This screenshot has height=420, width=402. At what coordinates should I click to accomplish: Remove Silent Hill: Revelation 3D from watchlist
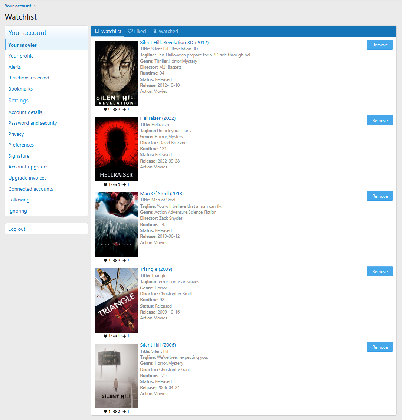pos(380,45)
